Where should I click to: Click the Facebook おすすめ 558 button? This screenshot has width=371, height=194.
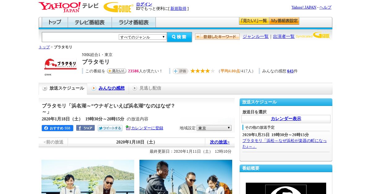coord(58,128)
